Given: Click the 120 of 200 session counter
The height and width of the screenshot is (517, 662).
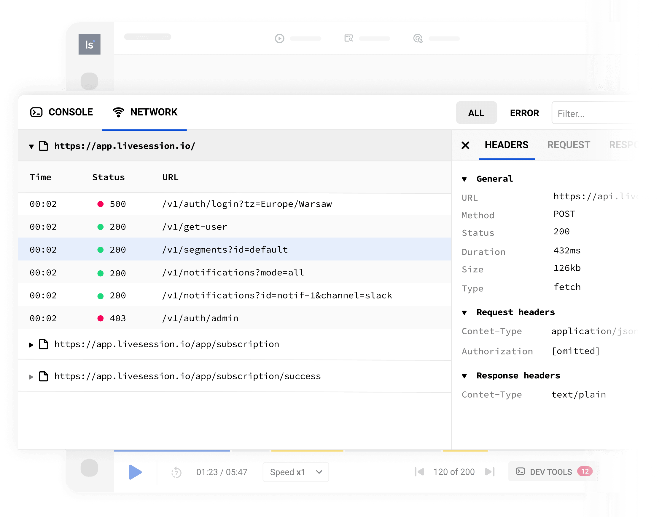Looking at the screenshot, I should coord(454,472).
